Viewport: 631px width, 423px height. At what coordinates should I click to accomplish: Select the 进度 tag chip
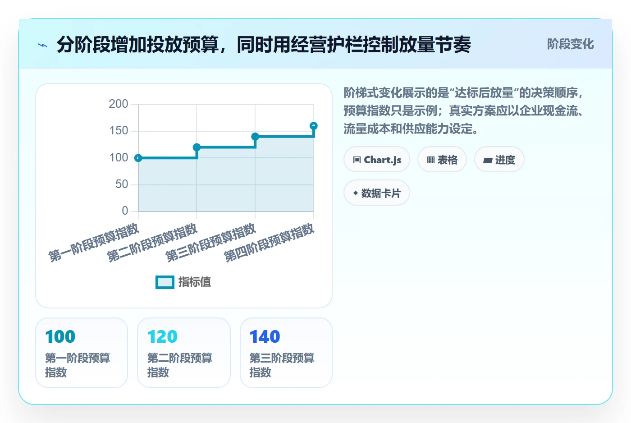tap(499, 160)
